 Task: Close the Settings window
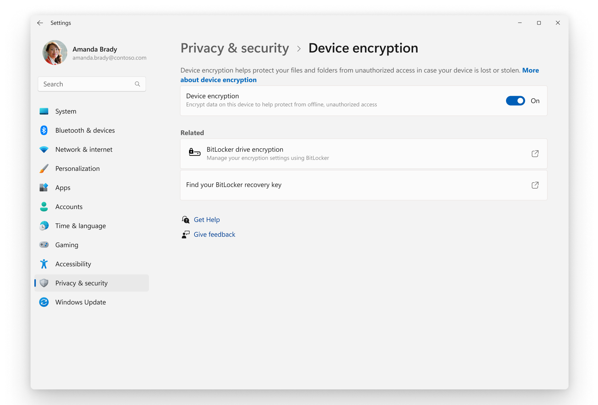pos(558,23)
